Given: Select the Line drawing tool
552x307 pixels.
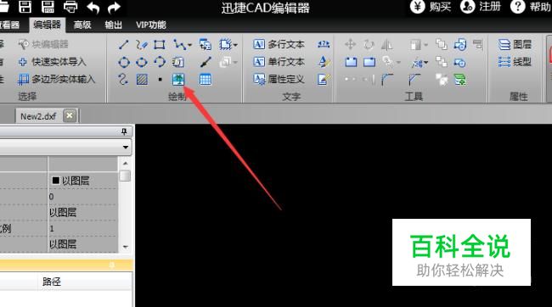Looking at the screenshot, I should pos(124,45).
